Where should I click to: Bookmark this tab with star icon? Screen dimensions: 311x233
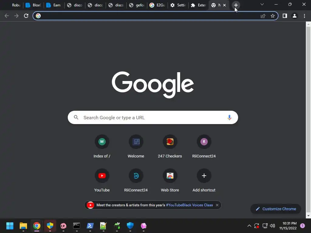point(273,16)
